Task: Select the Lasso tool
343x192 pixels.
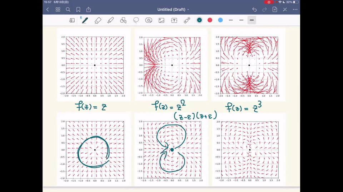Action: click(136, 20)
